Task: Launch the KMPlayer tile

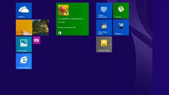Action: (121, 27)
